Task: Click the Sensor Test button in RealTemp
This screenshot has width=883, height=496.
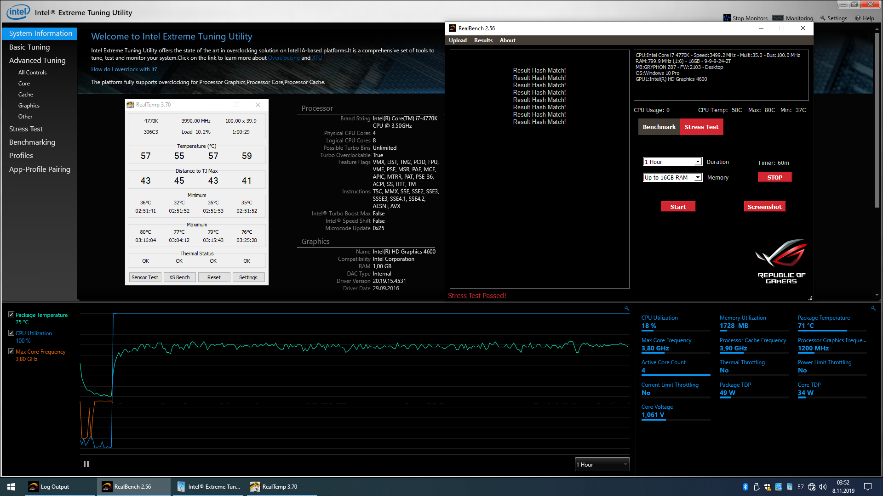Action: click(145, 277)
